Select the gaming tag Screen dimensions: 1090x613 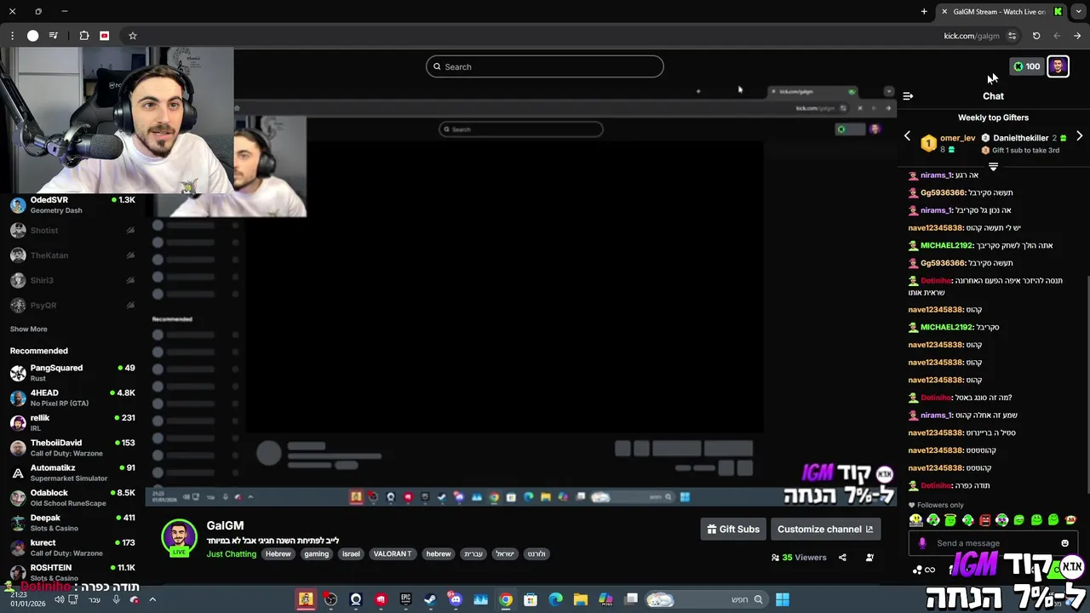click(x=316, y=554)
